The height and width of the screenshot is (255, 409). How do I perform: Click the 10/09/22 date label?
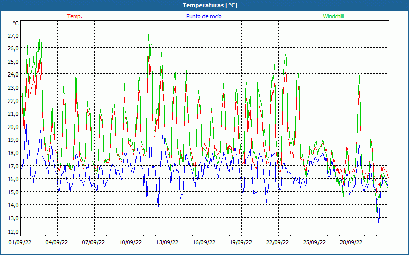click(x=130, y=242)
